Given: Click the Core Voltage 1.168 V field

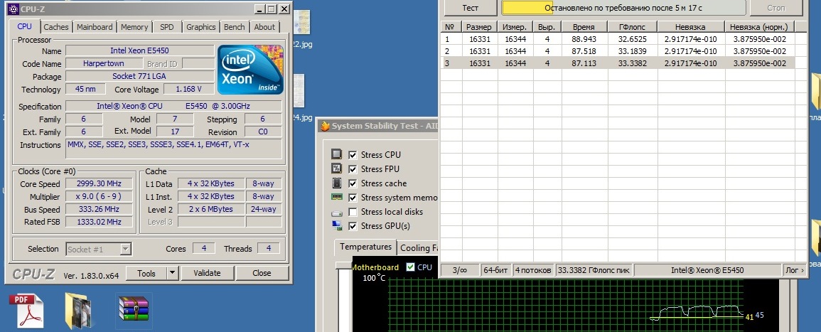Looking at the screenshot, I should pos(189,89).
